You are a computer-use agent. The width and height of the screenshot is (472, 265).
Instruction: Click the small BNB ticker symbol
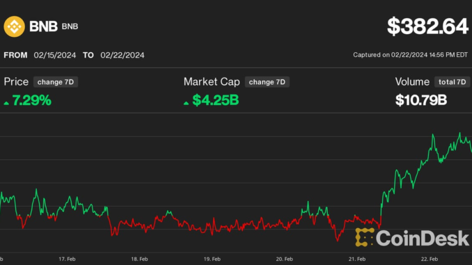70,26
